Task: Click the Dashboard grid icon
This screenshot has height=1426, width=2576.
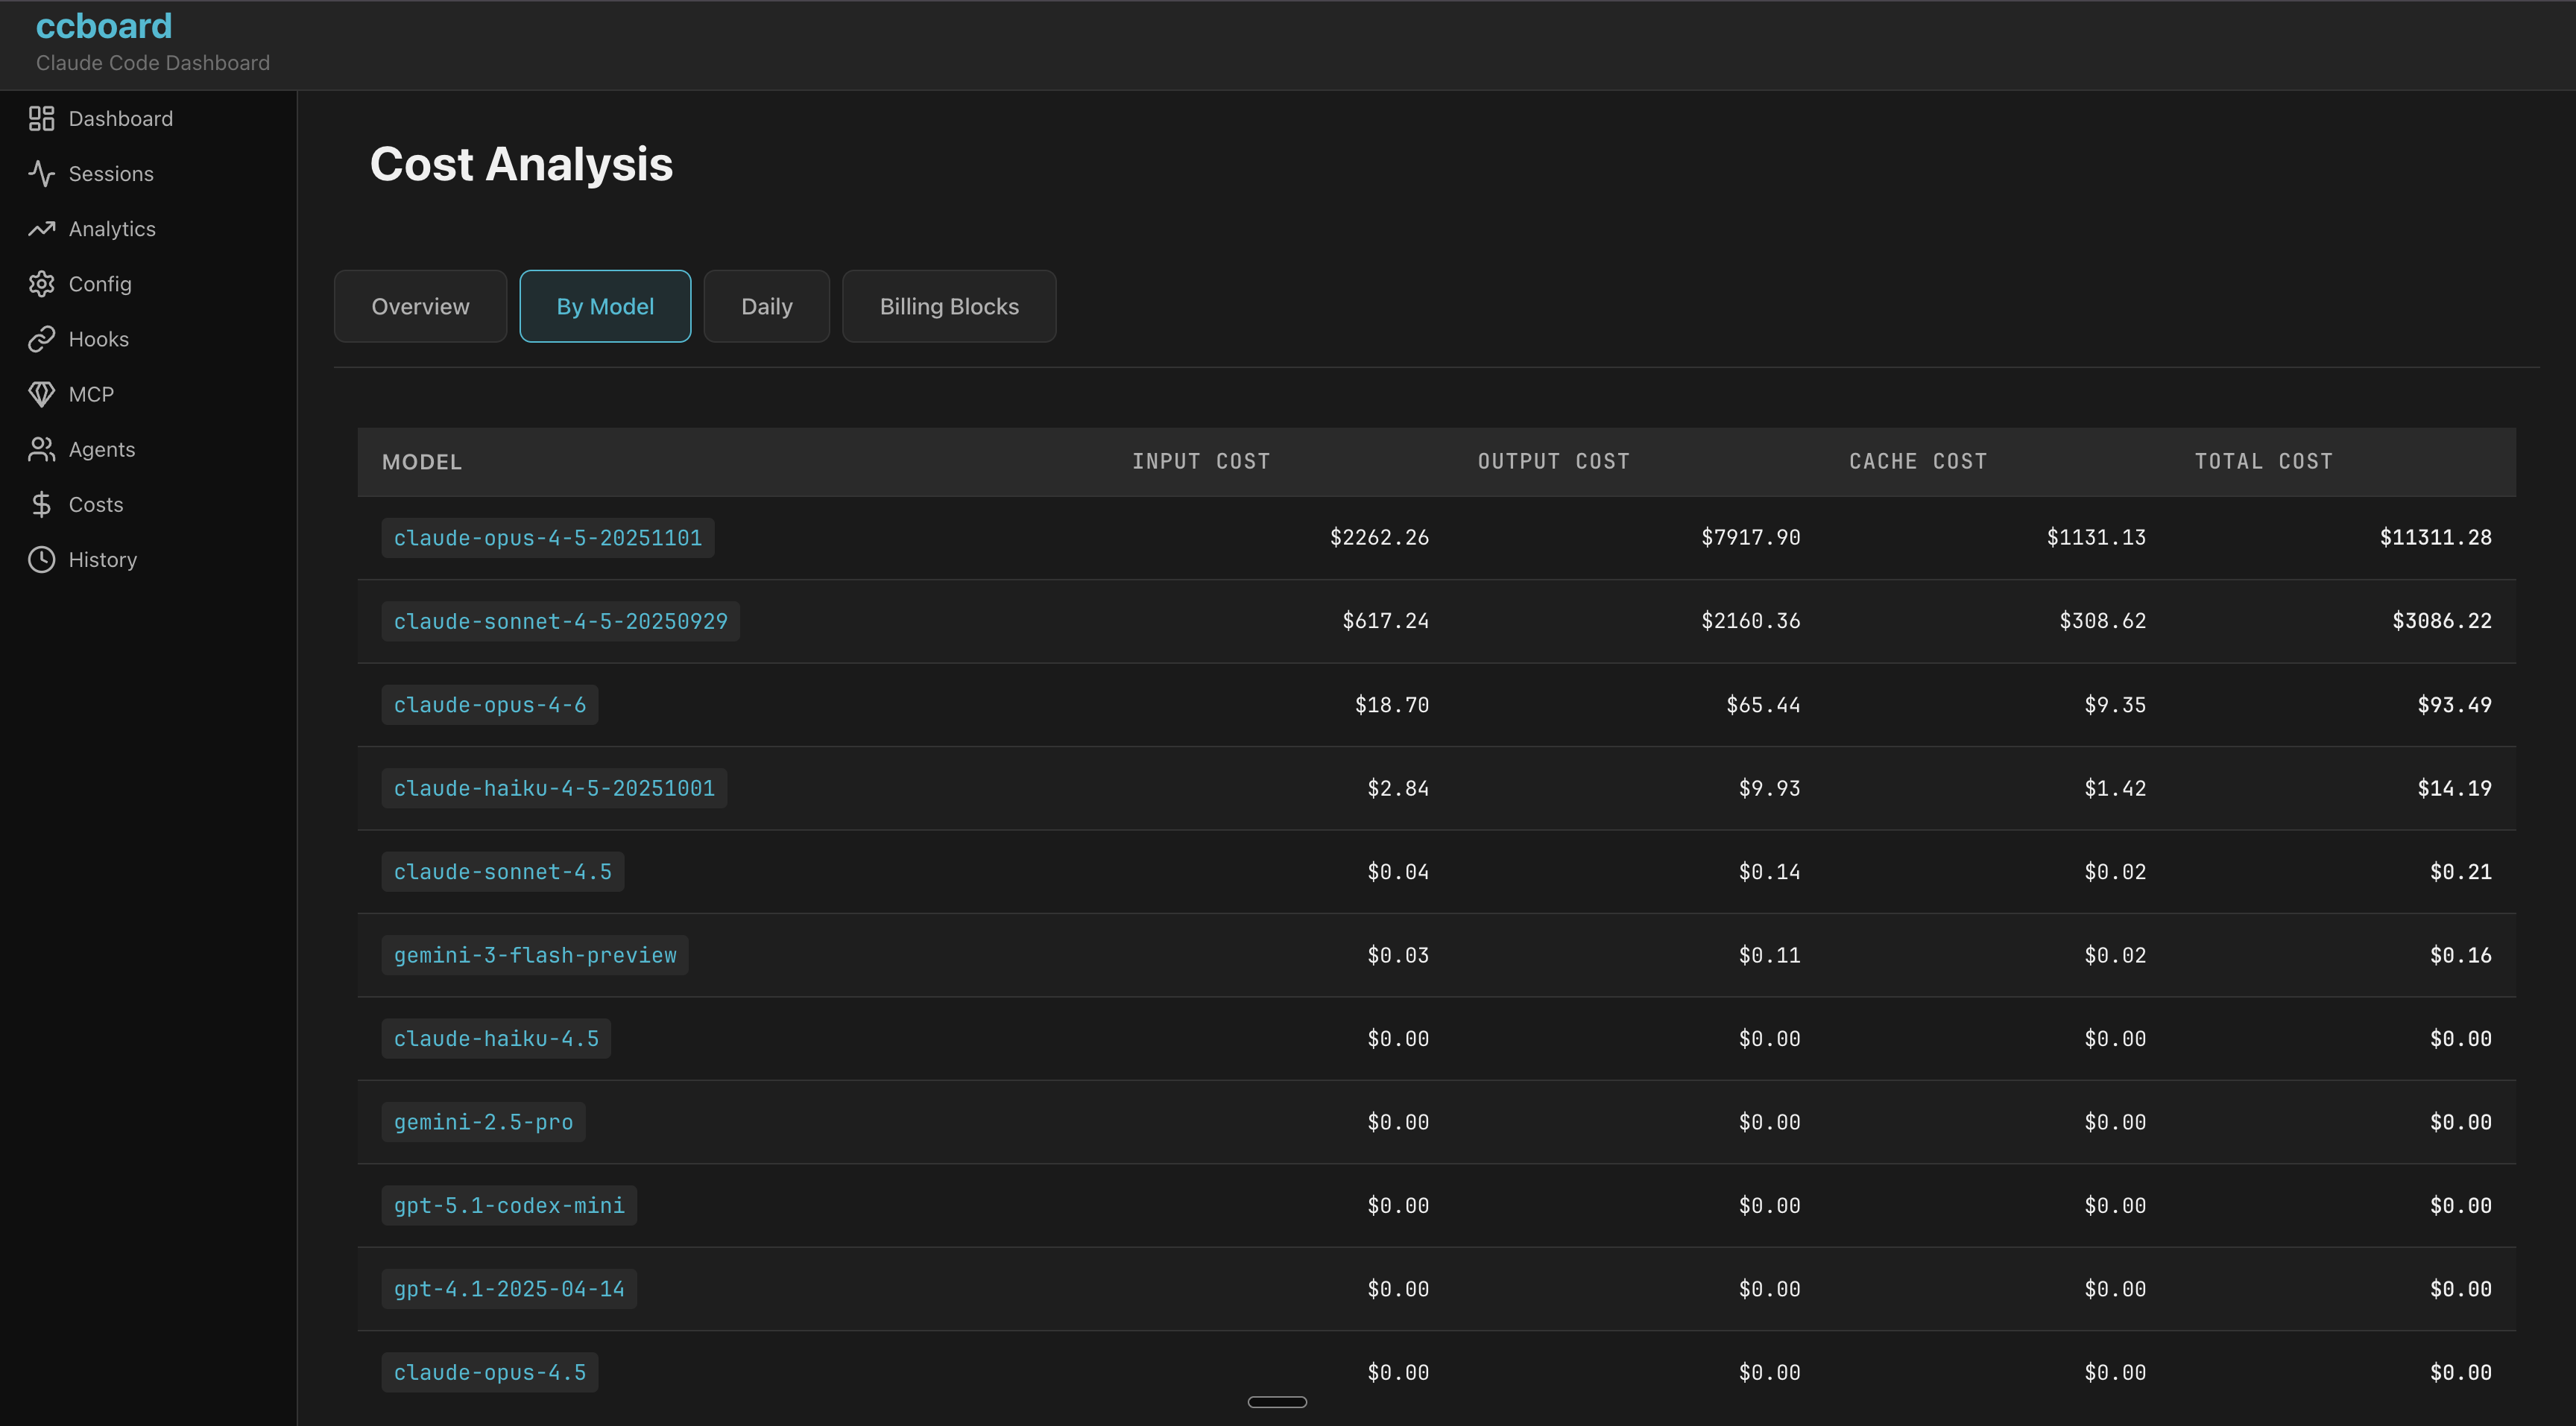Action: [x=41, y=119]
